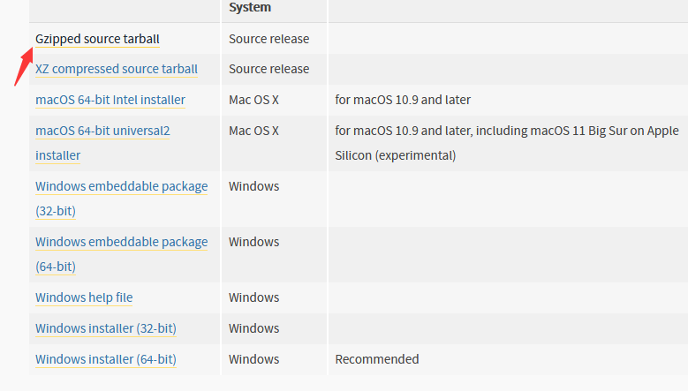The height and width of the screenshot is (391, 688).
Task: Choose Windows embeddable package (32-bit)
Action: point(122,199)
